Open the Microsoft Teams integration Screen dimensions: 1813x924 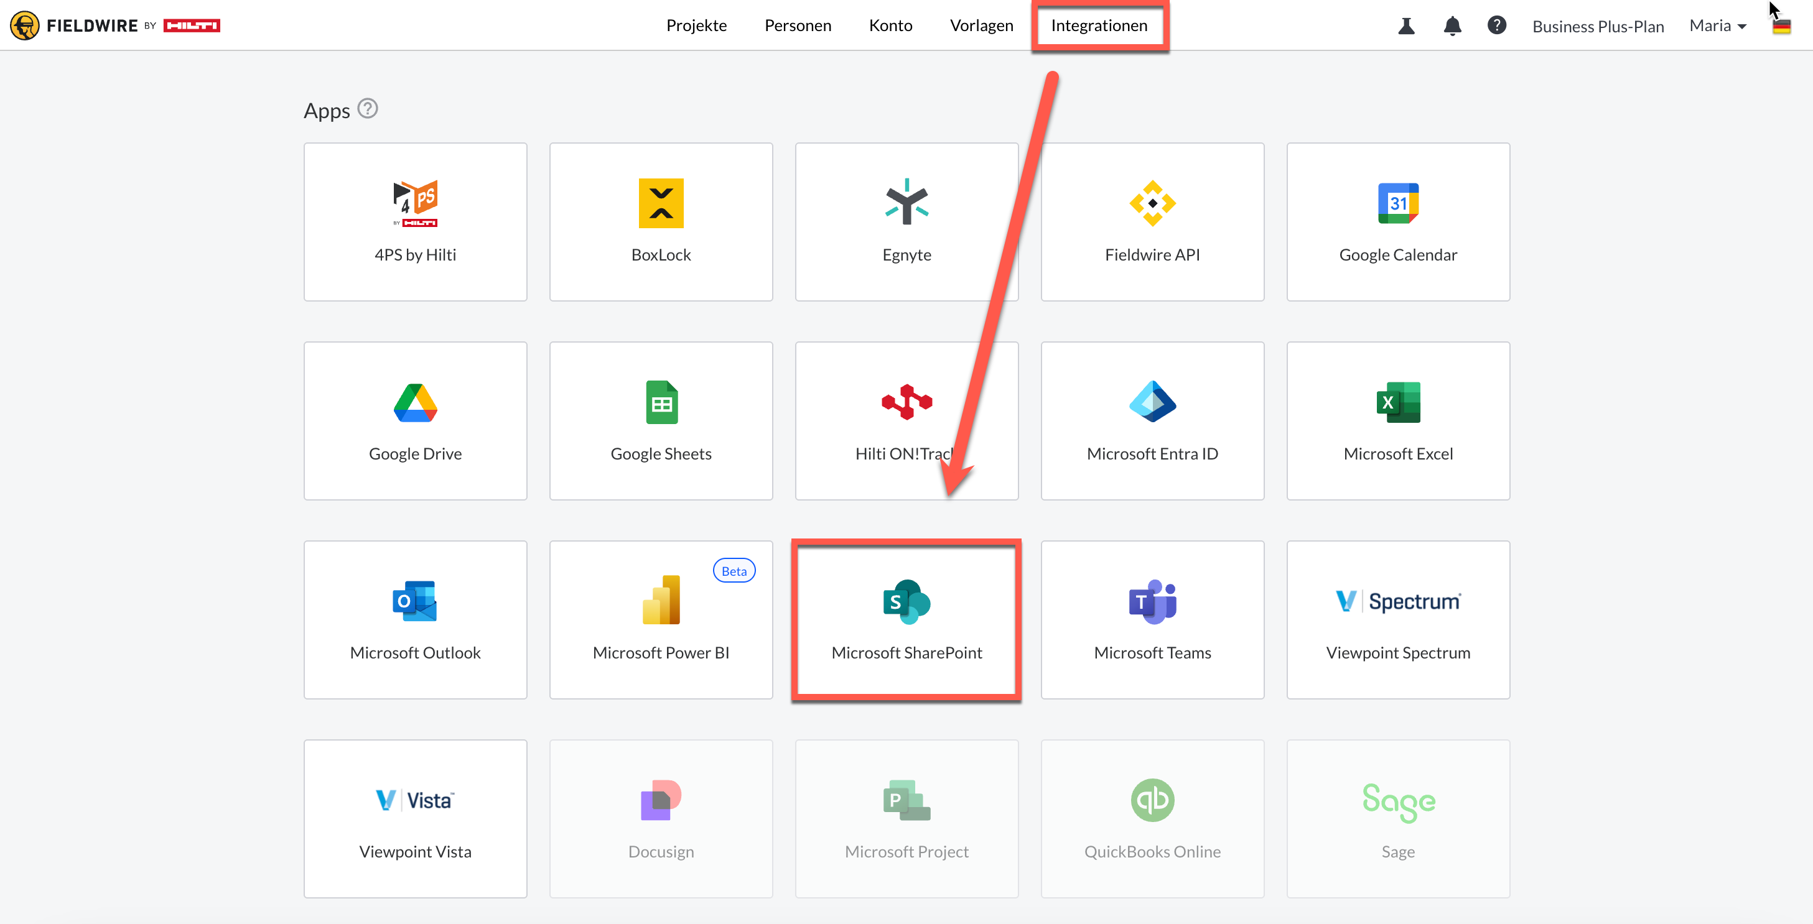1152,620
